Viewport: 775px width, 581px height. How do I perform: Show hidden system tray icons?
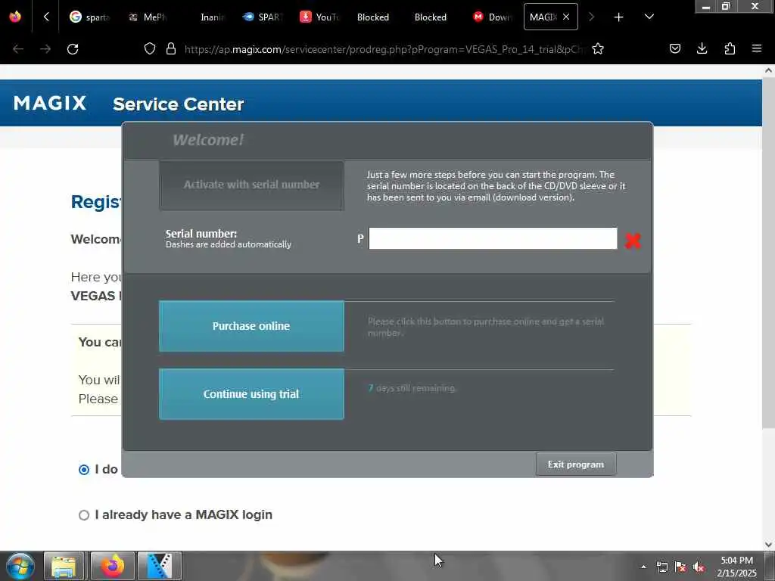pos(643,567)
